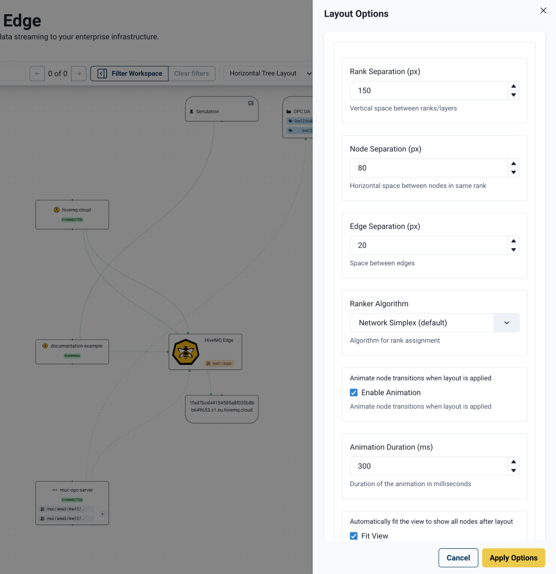Click the previous result arrow button
The height and width of the screenshot is (574, 556).
point(37,74)
